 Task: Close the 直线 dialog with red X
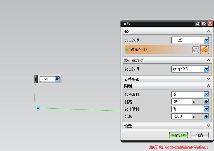[210, 24]
